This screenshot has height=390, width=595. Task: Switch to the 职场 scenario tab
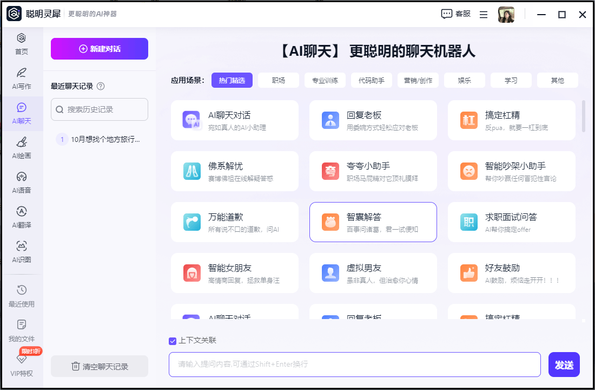pos(279,80)
